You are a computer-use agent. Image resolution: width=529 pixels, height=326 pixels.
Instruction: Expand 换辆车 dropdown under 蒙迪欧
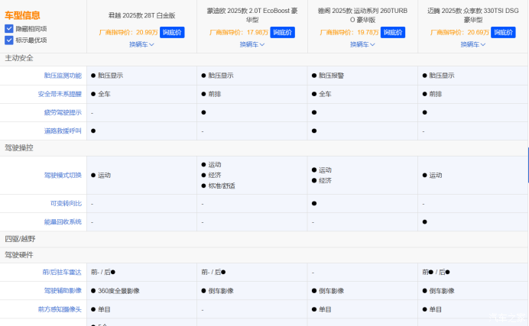(x=252, y=44)
